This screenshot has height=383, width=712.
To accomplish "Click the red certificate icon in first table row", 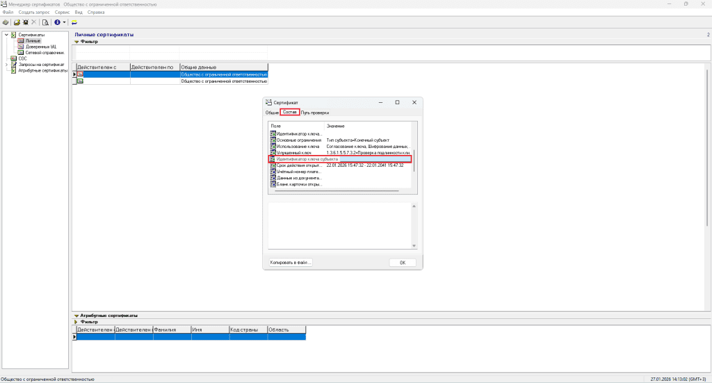I will 80,74.
